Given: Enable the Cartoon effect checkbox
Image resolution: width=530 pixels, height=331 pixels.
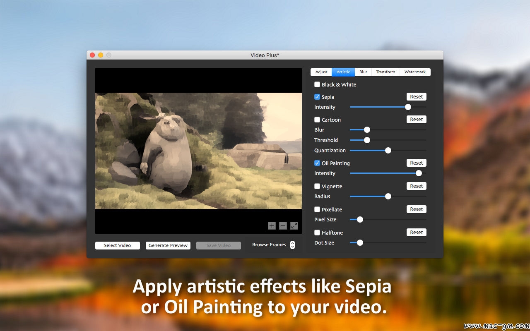Looking at the screenshot, I should click(317, 120).
